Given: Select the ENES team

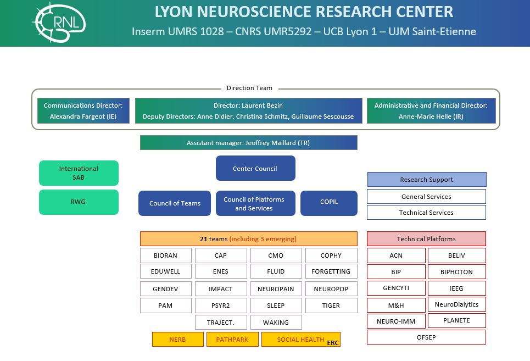Looking at the screenshot, I should click(221, 271).
